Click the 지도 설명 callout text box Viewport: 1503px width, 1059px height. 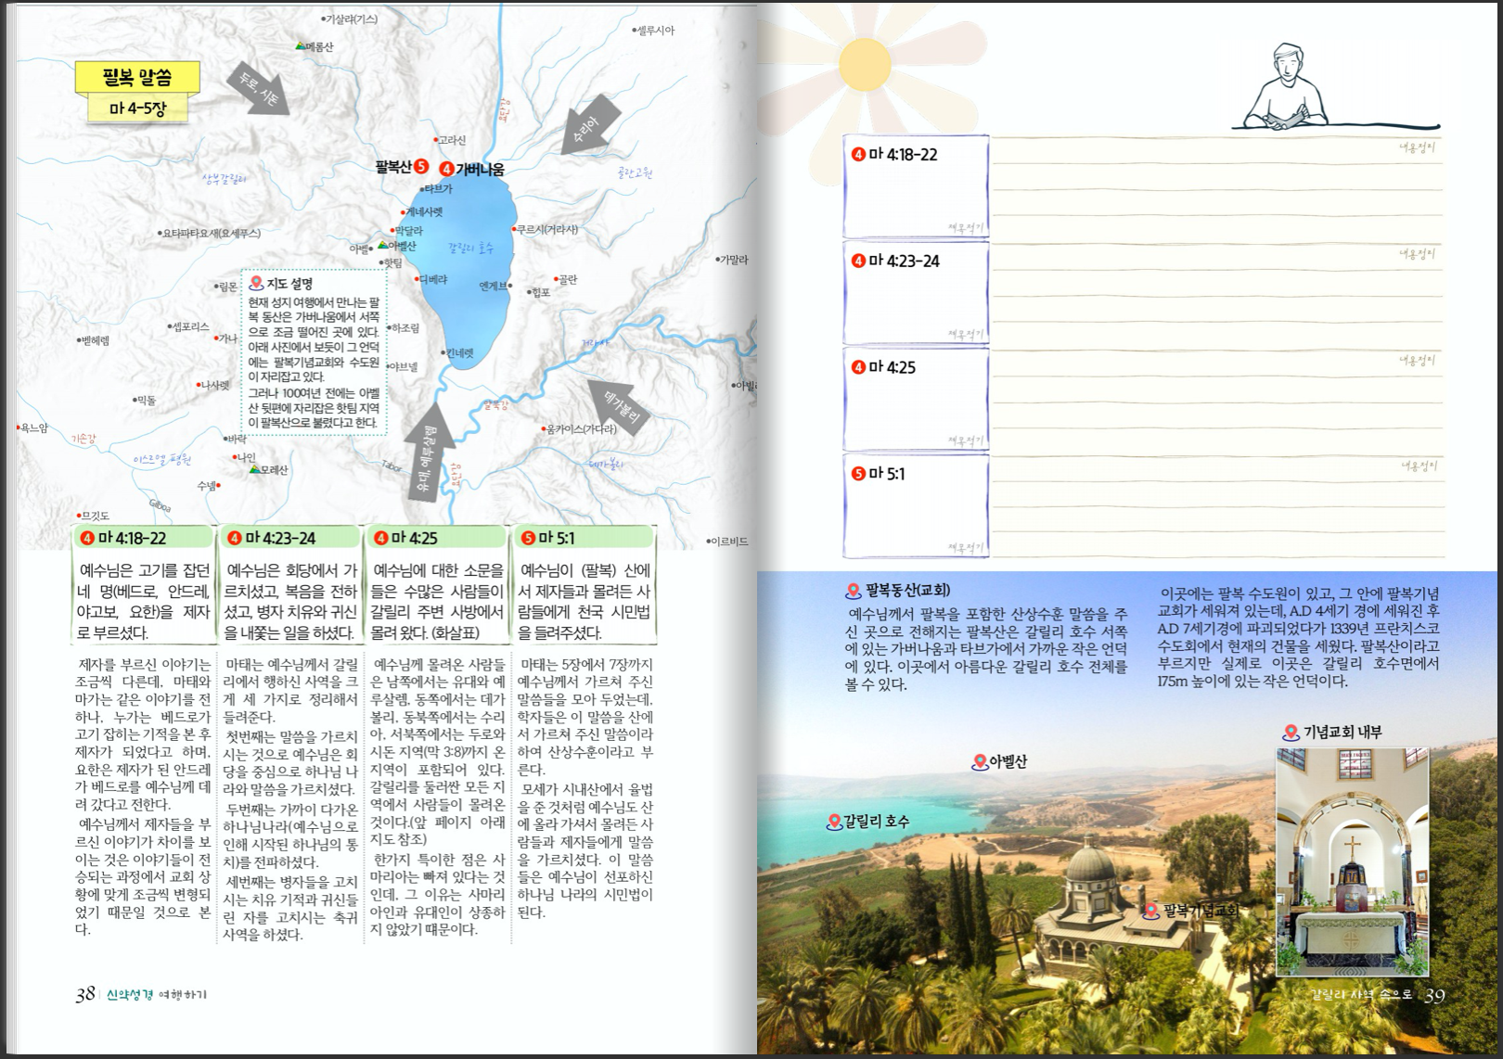(315, 352)
